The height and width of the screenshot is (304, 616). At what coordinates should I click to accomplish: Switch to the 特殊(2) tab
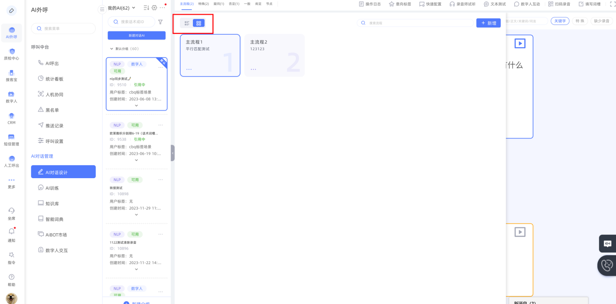click(203, 4)
